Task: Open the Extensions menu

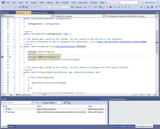Action: (x=83, y=2)
